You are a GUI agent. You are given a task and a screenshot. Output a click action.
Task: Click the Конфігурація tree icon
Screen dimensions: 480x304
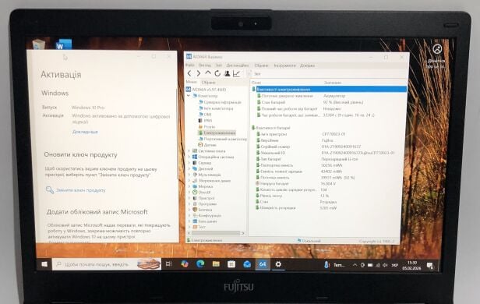tap(195, 215)
